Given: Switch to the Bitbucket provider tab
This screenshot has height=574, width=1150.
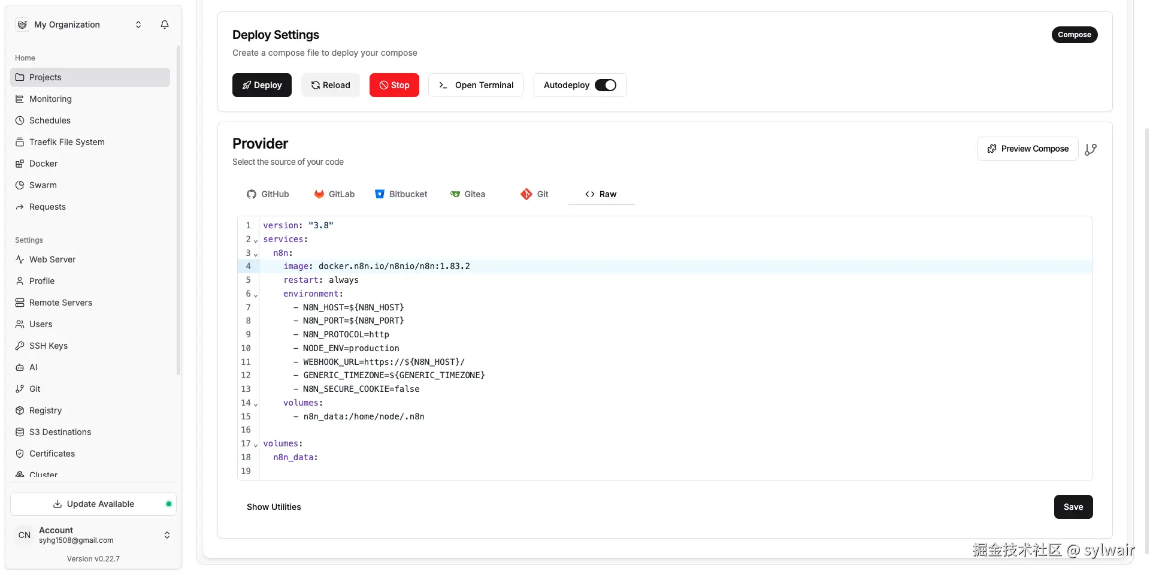Looking at the screenshot, I should click(x=401, y=194).
